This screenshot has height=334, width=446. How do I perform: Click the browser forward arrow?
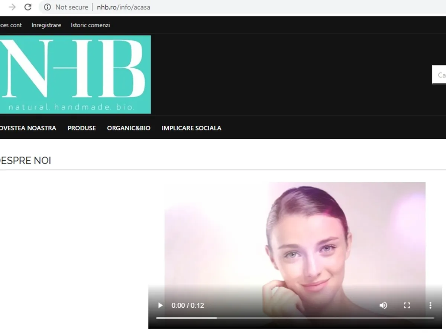(12, 7)
